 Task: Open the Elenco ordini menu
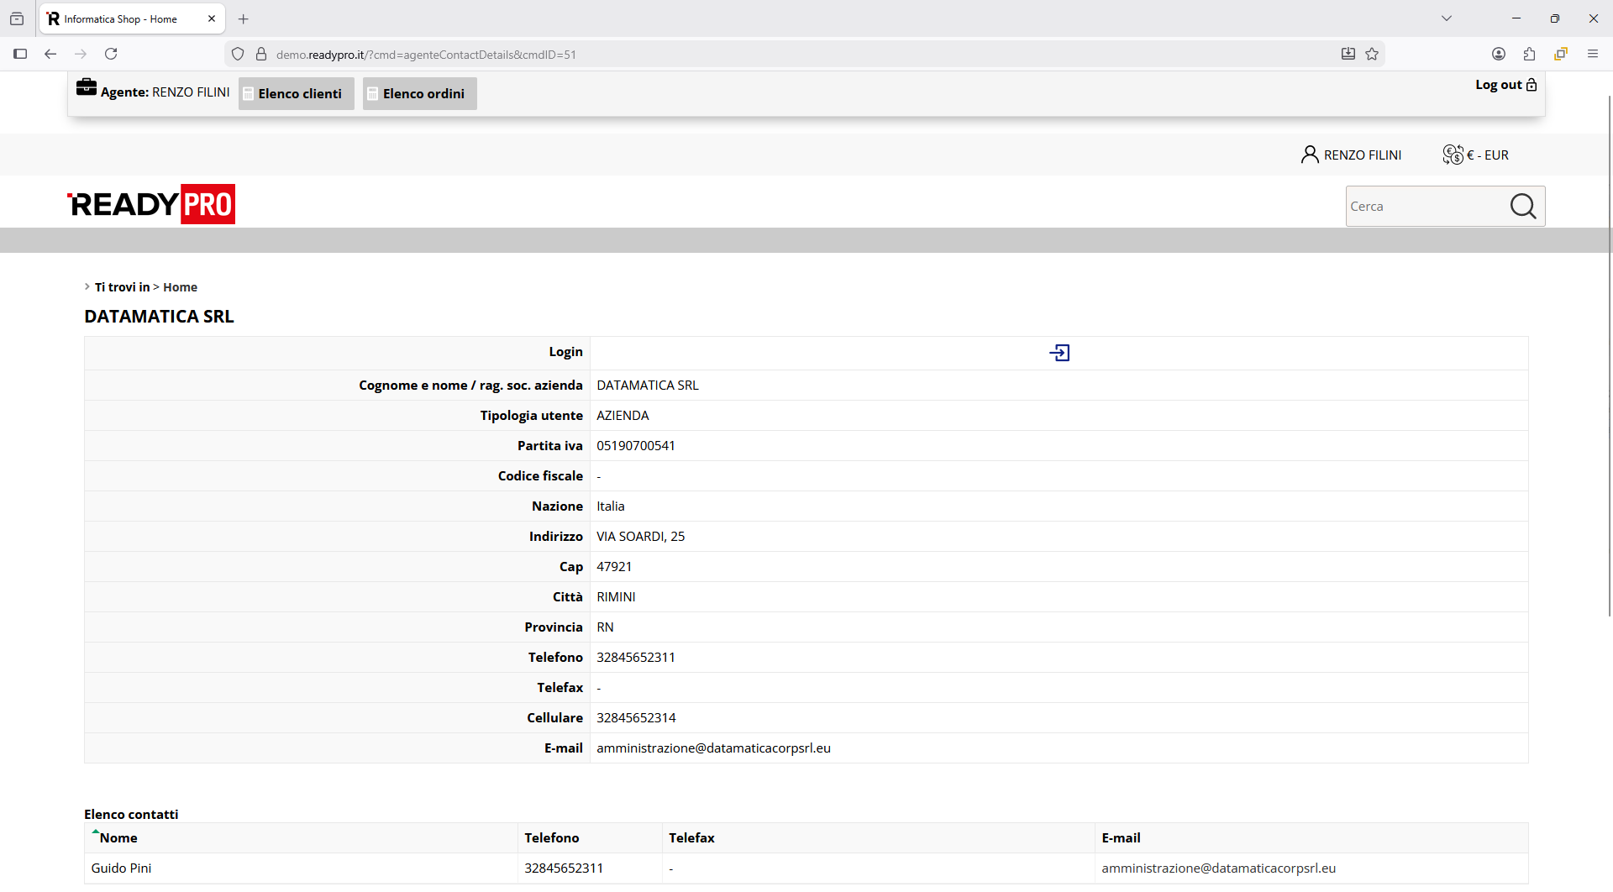420,93
